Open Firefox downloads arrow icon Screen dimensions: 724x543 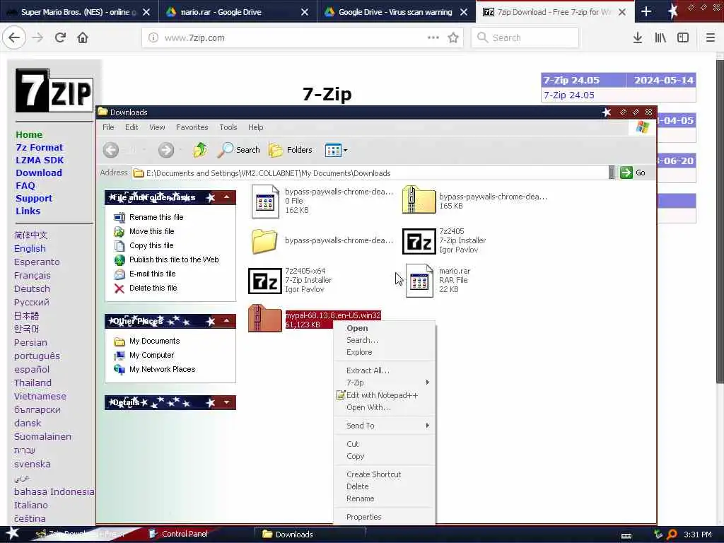pyautogui.click(x=638, y=38)
